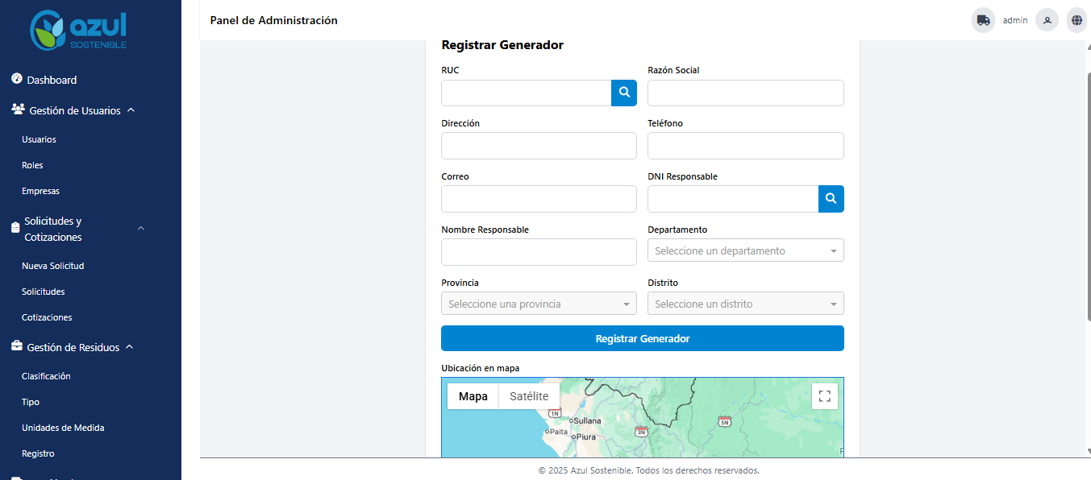The height and width of the screenshot is (480, 1091).
Task: Click the admin username in the header
Action: pyautogui.click(x=1015, y=20)
